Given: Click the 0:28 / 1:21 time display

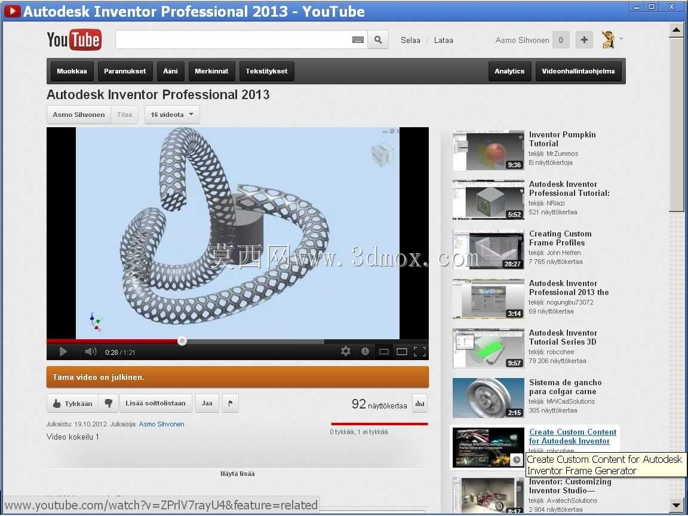Looking at the screenshot, I should [x=120, y=352].
